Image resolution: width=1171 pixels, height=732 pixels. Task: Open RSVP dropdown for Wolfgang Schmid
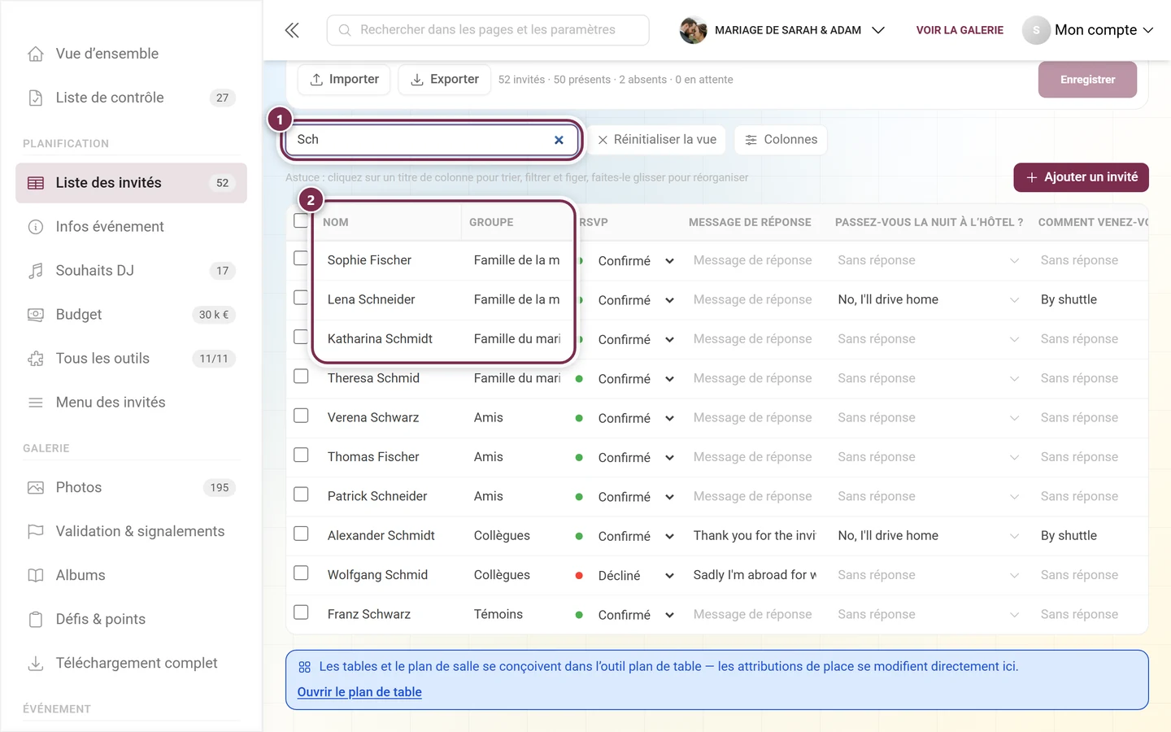coord(669,576)
